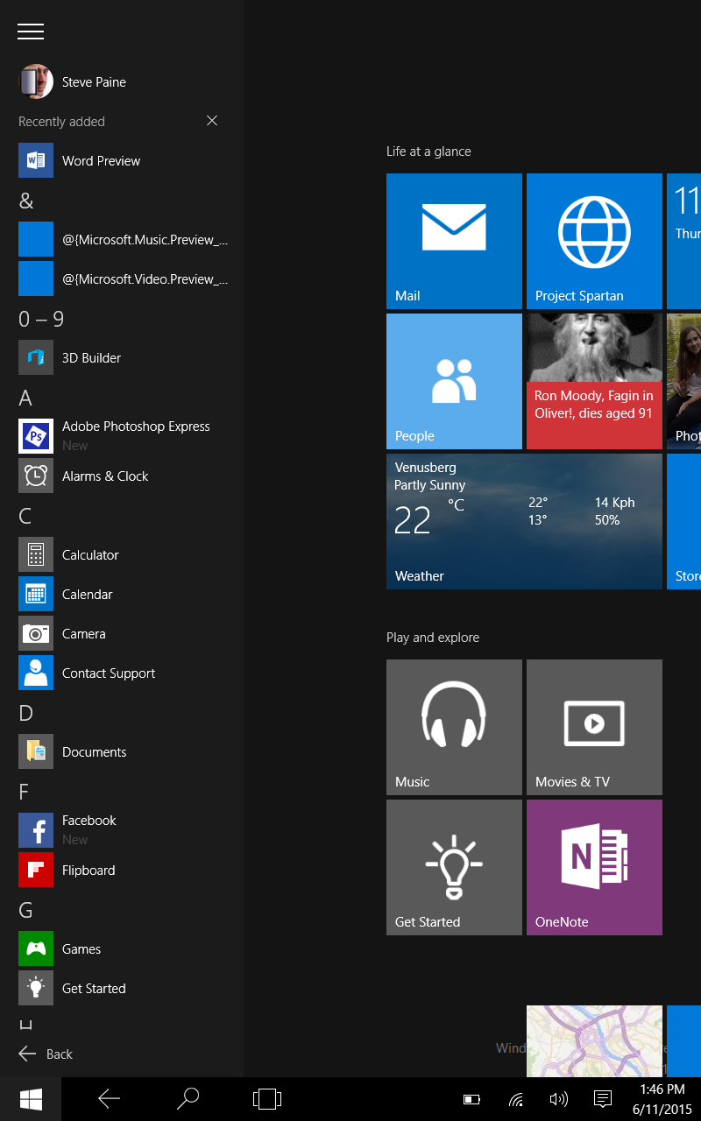This screenshot has width=701, height=1121.
Task: Click the 'F' section letter header
Action: pyautogui.click(x=24, y=792)
